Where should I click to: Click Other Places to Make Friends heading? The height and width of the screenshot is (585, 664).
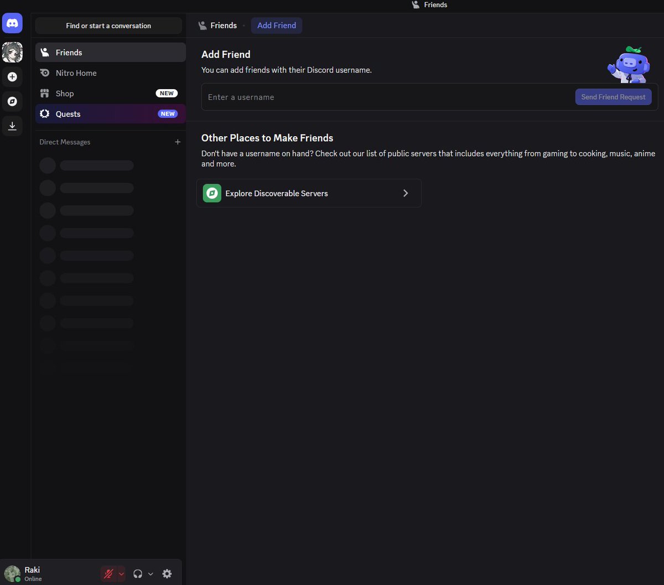pyautogui.click(x=267, y=138)
